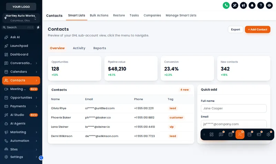This screenshot has height=164, width=276.
Task: Click the Opportunities 128 stat card
Action: point(75,68)
